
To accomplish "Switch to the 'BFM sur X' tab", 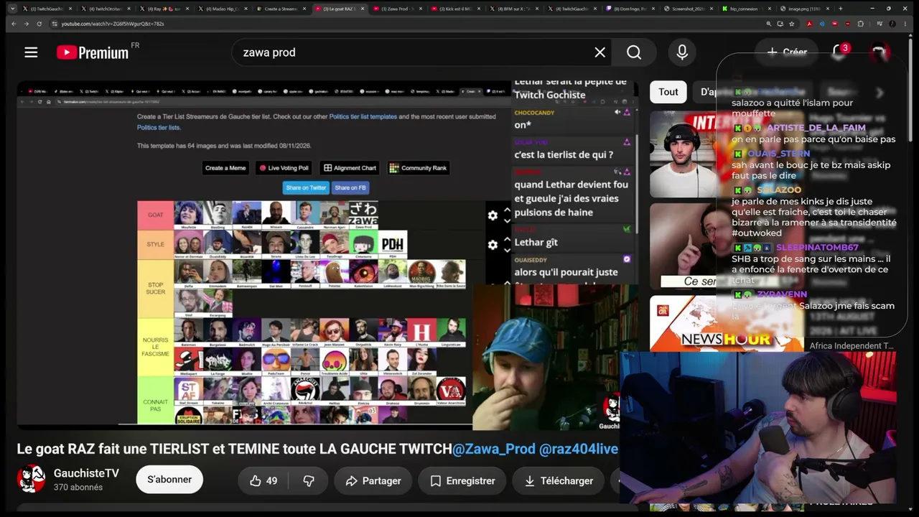I will (515, 9).
